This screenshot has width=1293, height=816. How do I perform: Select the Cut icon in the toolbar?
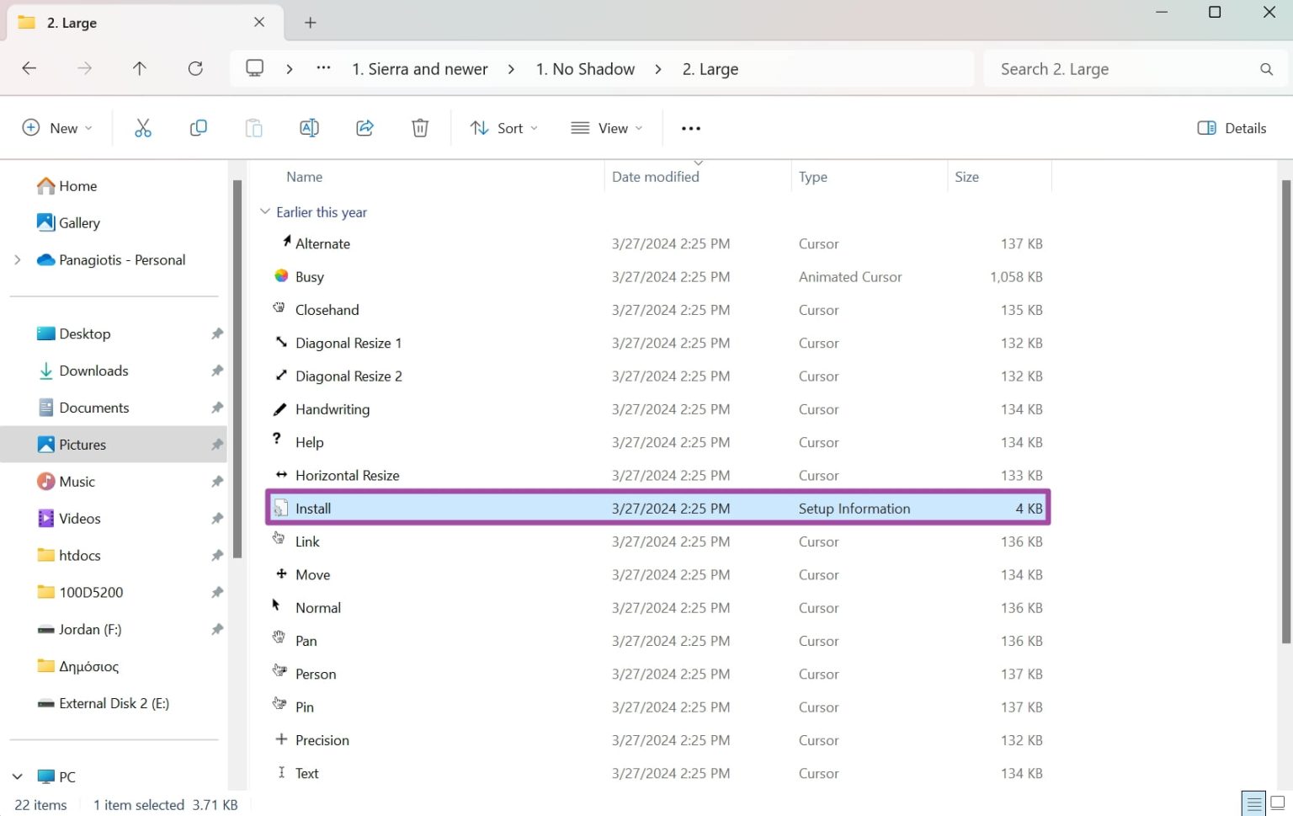tap(142, 127)
